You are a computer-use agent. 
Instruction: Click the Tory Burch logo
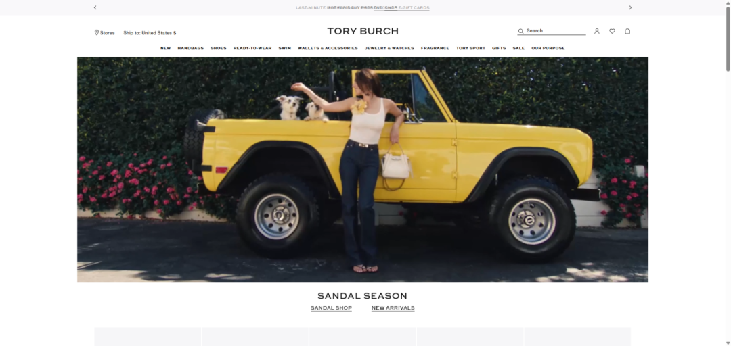[x=363, y=31]
